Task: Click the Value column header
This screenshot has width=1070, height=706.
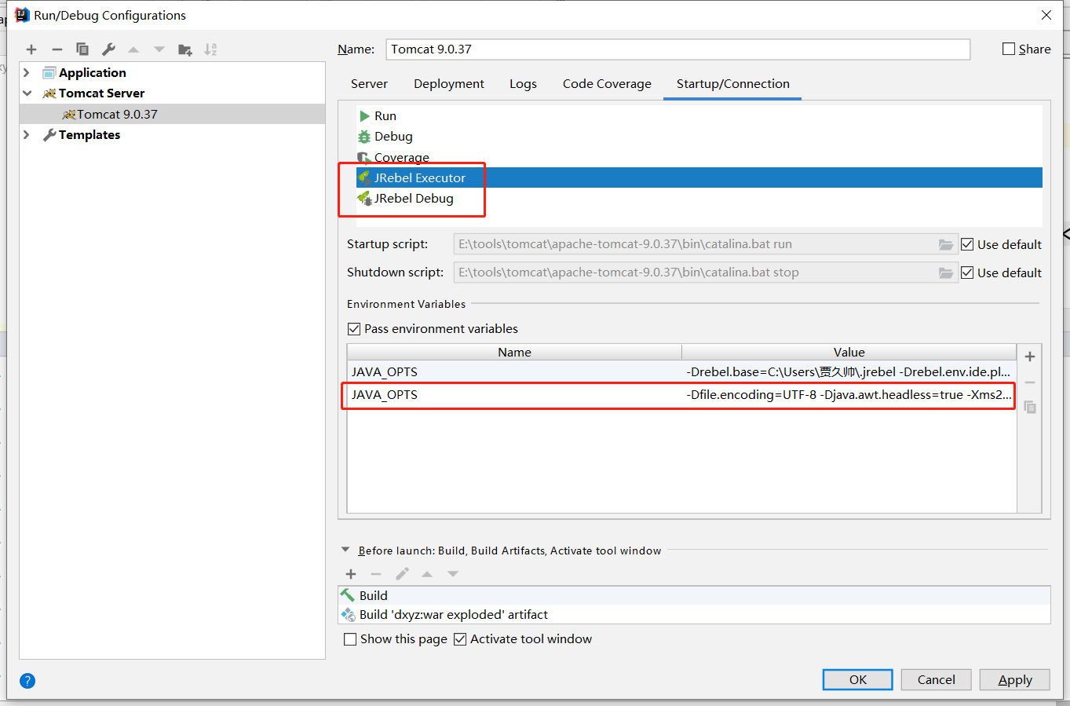Action: coord(849,352)
